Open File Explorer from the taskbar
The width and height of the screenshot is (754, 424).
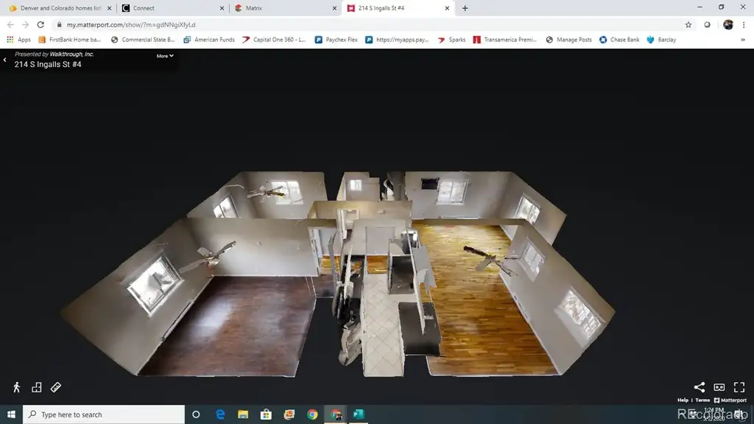tap(243, 414)
